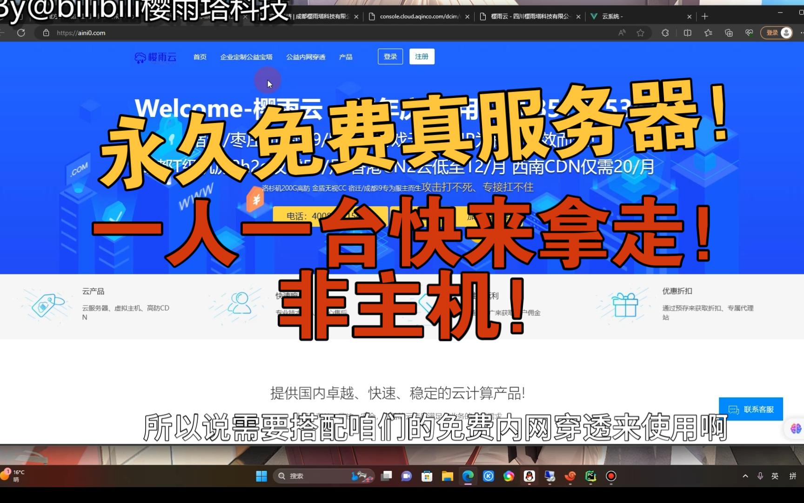Open the collections icon
Image resolution: width=804 pixels, height=503 pixels.
[729, 33]
